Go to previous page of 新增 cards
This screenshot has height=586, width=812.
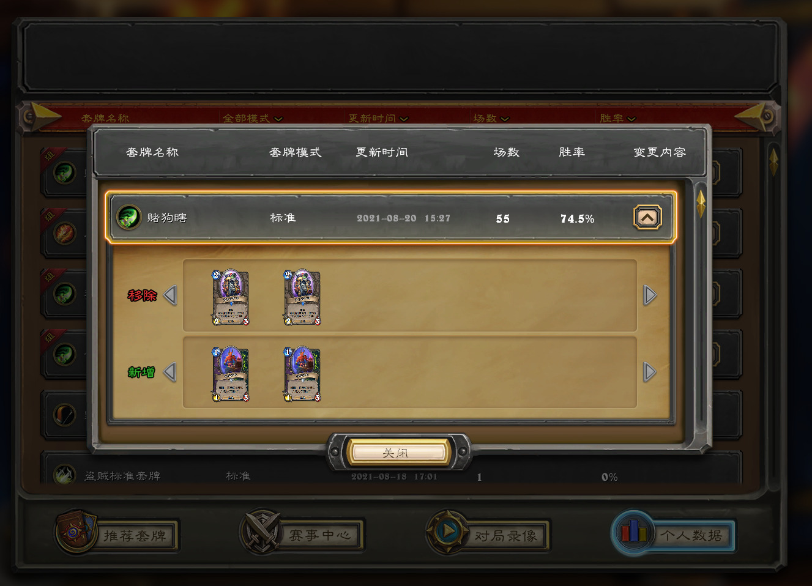(x=170, y=372)
